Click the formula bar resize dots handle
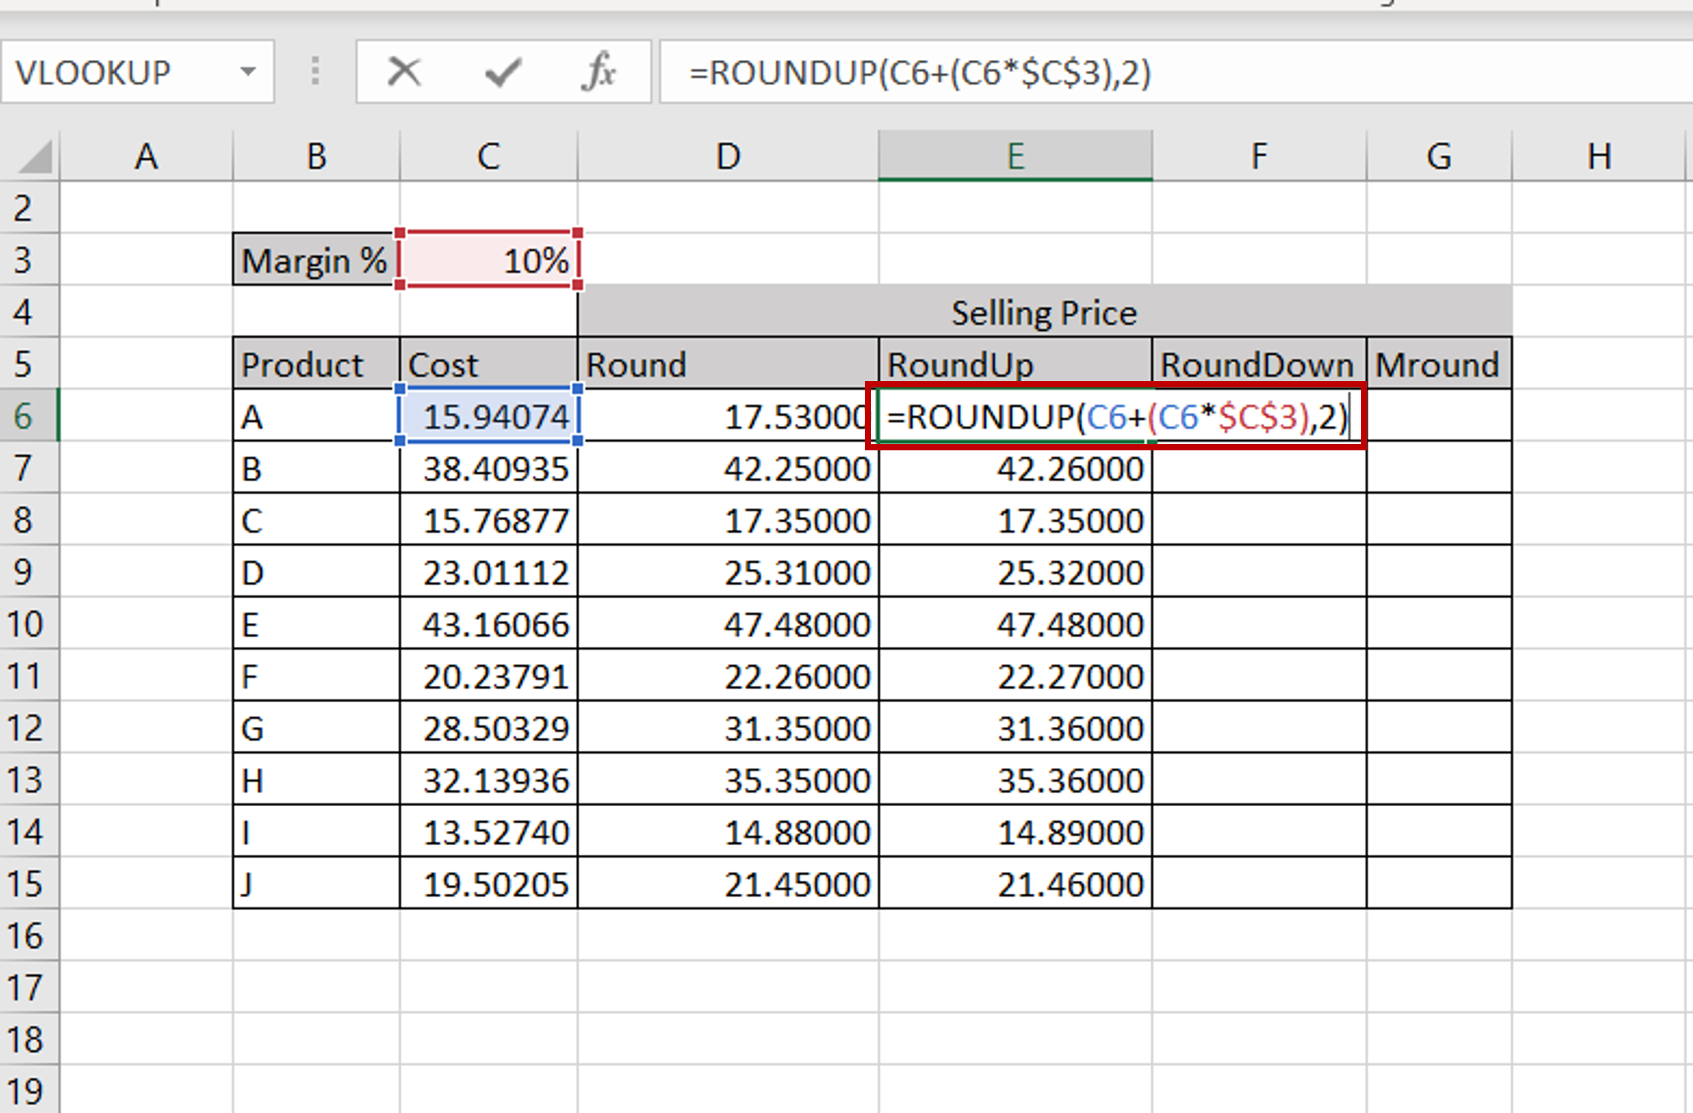This screenshot has height=1113, width=1693. [x=315, y=72]
